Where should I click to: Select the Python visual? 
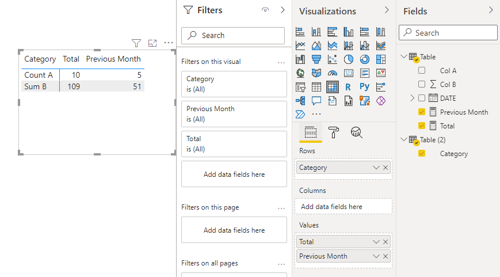(364, 87)
